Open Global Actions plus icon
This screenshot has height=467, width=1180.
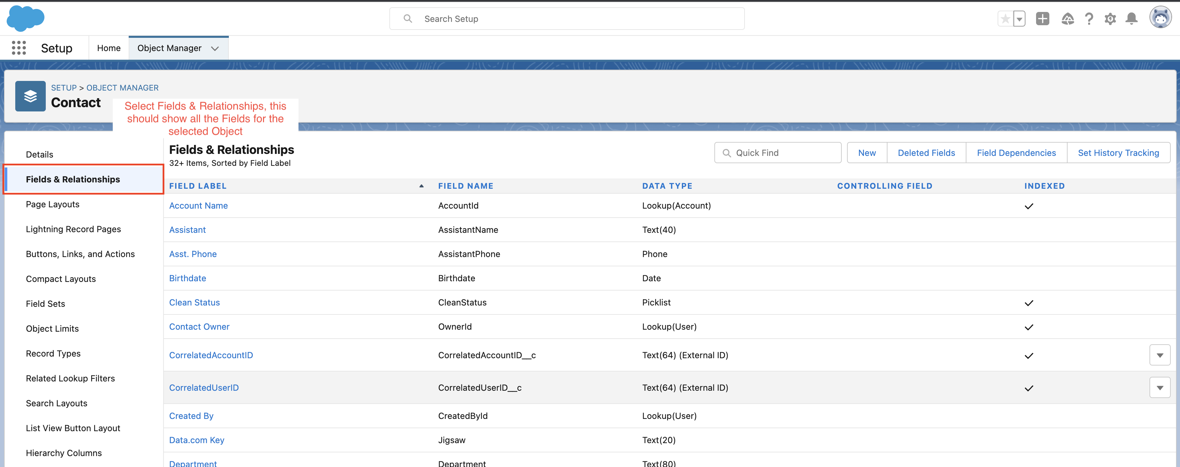click(x=1043, y=19)
